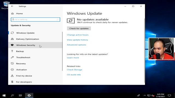Open Task View on taskbar
The image size is (175, 98).
click(x=21, y=96)
